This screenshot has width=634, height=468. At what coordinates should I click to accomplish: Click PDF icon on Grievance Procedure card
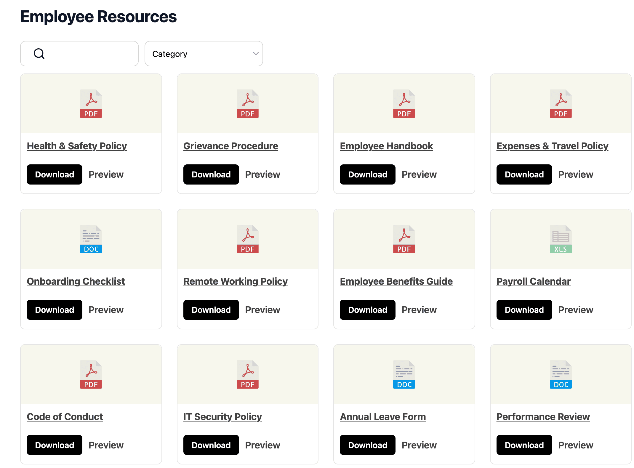coord(248,104)
